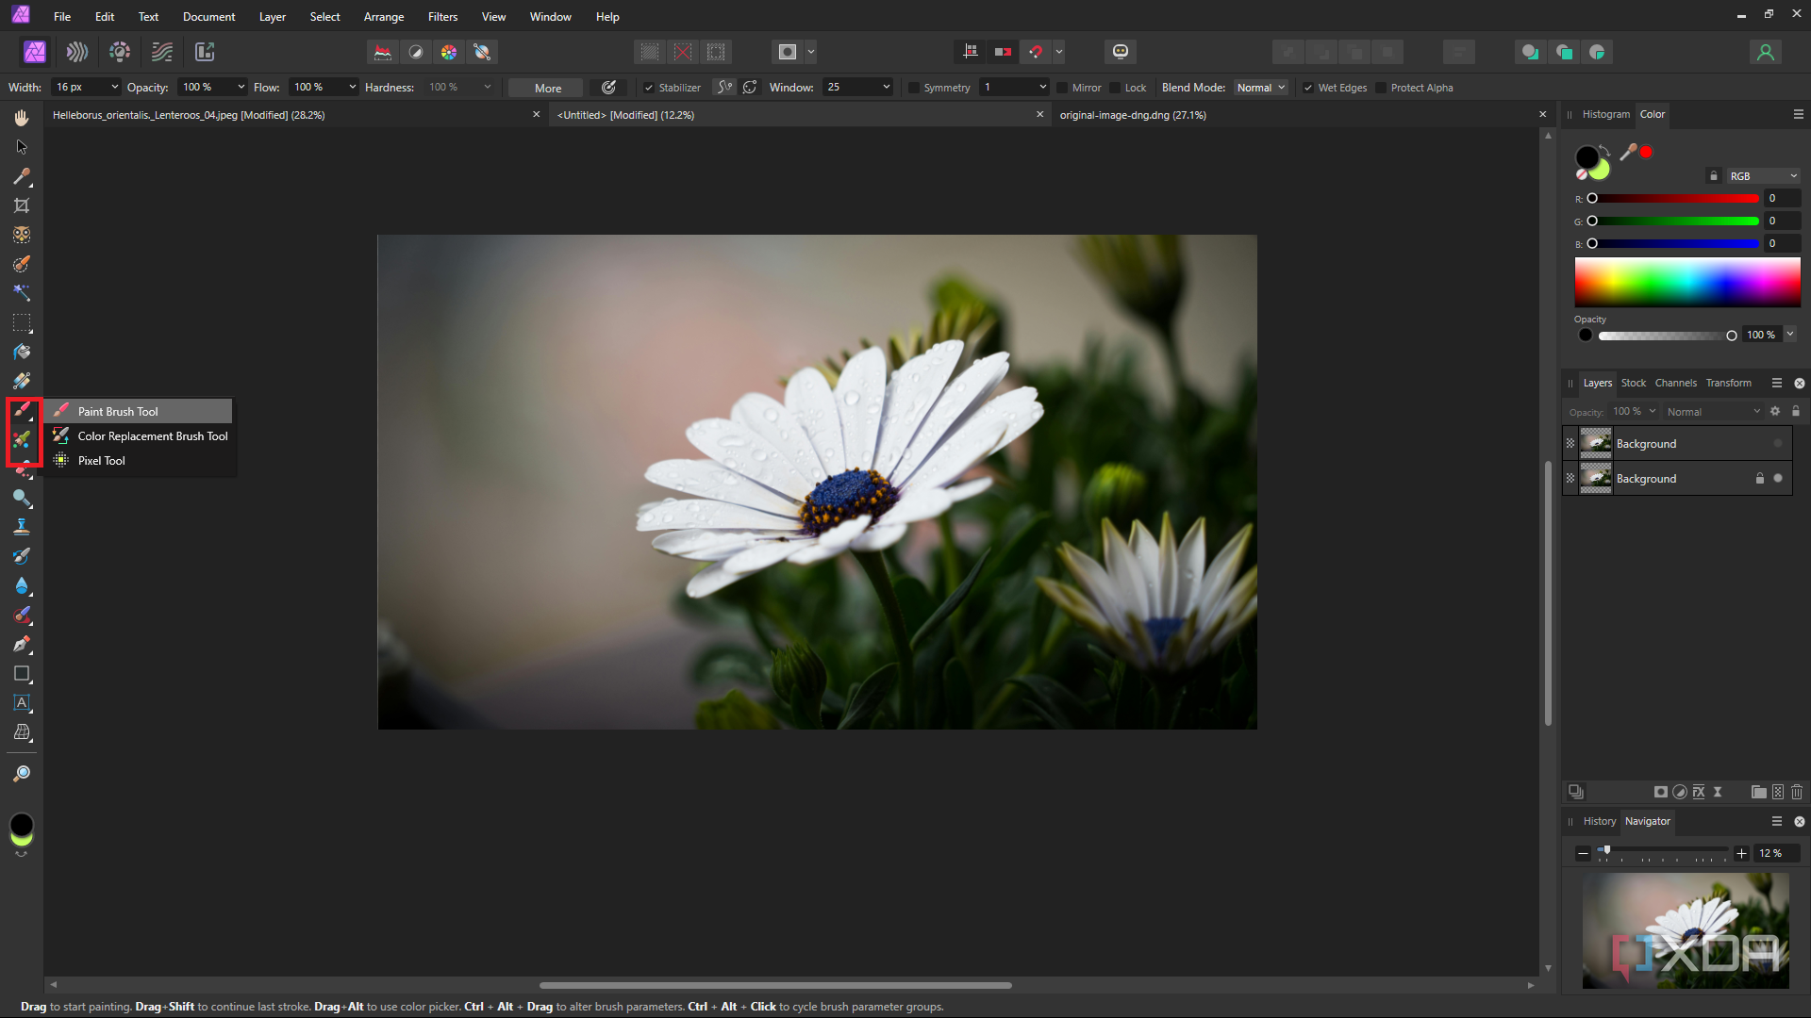Open the Blend Mode Normal dropdown
The width and height of the screenshot is (1811, 1018).
pyautogui.click(x=1261, y=88)
